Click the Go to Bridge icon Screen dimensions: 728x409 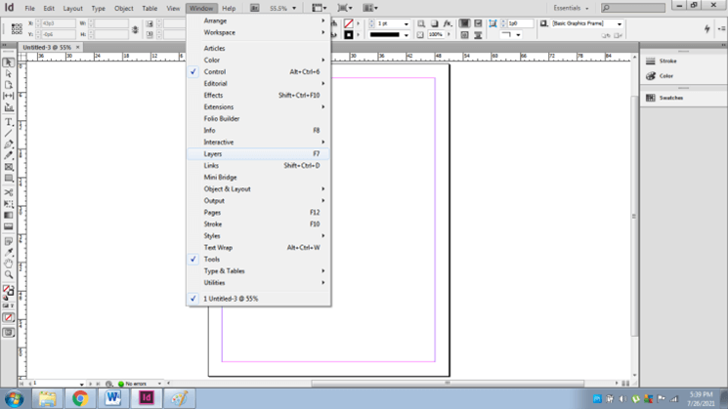coord(254,8)
